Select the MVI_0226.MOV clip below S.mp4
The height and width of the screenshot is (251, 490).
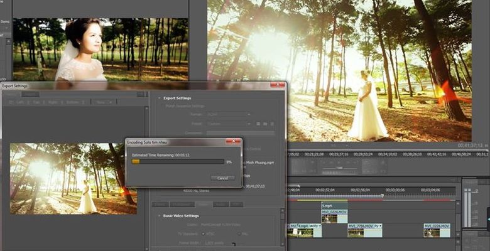pos(334,216)
